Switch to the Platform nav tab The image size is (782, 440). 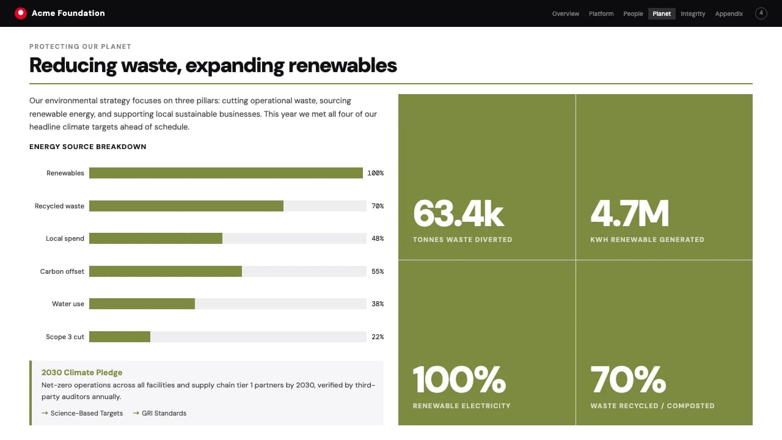pyautogui.click(x=601, y=13)
